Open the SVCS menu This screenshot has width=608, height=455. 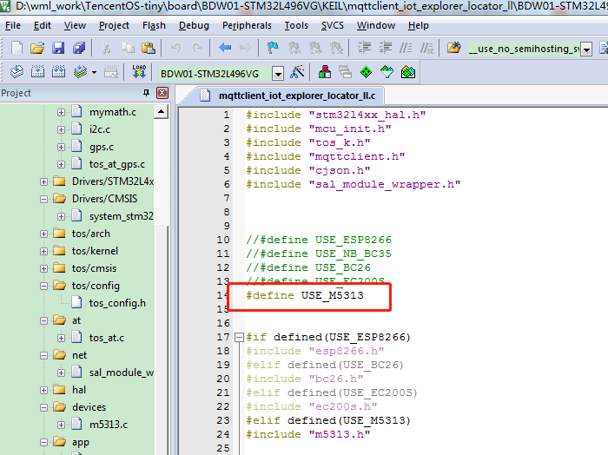tap(333, 25)
